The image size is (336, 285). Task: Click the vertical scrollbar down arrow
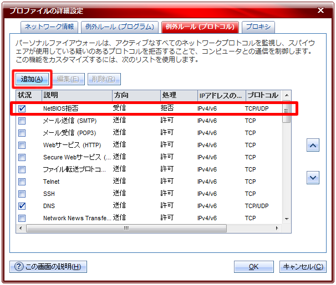tap(287, 219)
